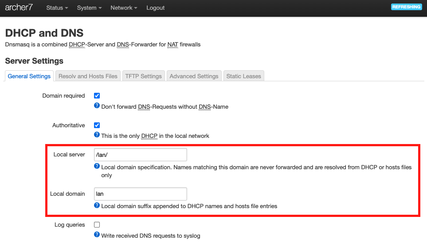This screenshot has height=243, width=427.
Task: Click the Local domain label
Action: point(67,194)
